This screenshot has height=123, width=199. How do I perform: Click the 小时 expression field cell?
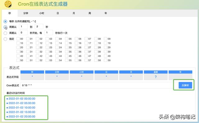coord(81,77)
